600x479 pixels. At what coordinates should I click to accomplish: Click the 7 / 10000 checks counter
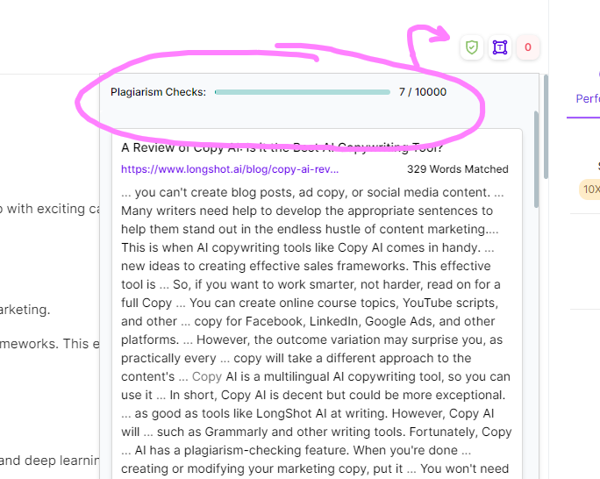422,92
